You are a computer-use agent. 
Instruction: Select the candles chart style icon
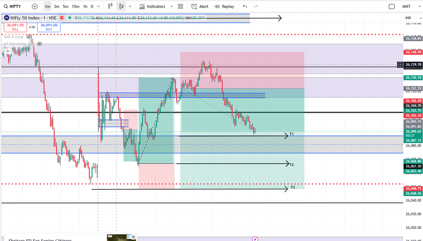tap(122, 6)
